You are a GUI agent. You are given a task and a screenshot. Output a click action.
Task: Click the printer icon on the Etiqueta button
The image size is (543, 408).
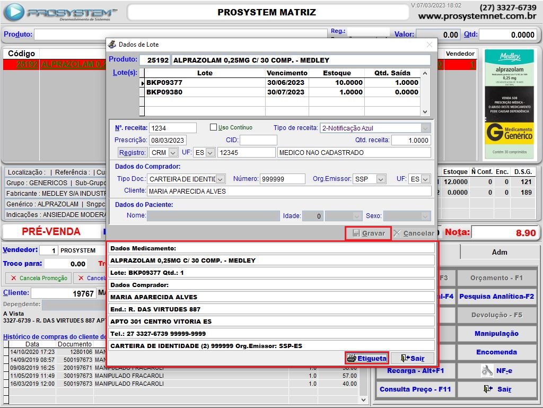352,358
